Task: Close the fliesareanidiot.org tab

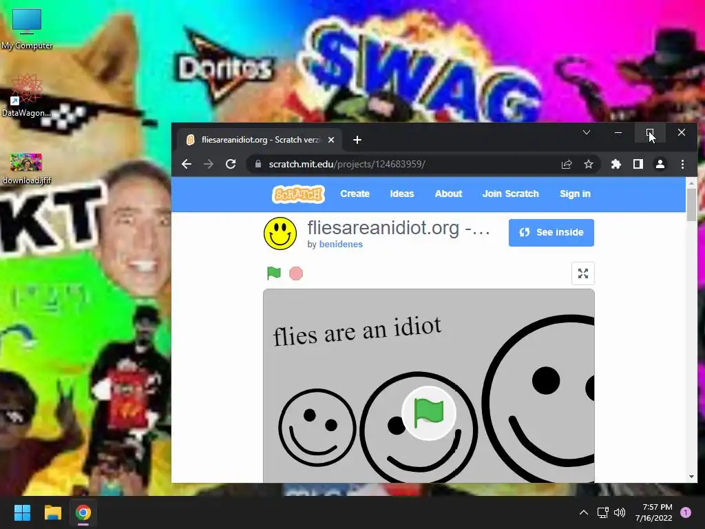Action: pos(331,140)
